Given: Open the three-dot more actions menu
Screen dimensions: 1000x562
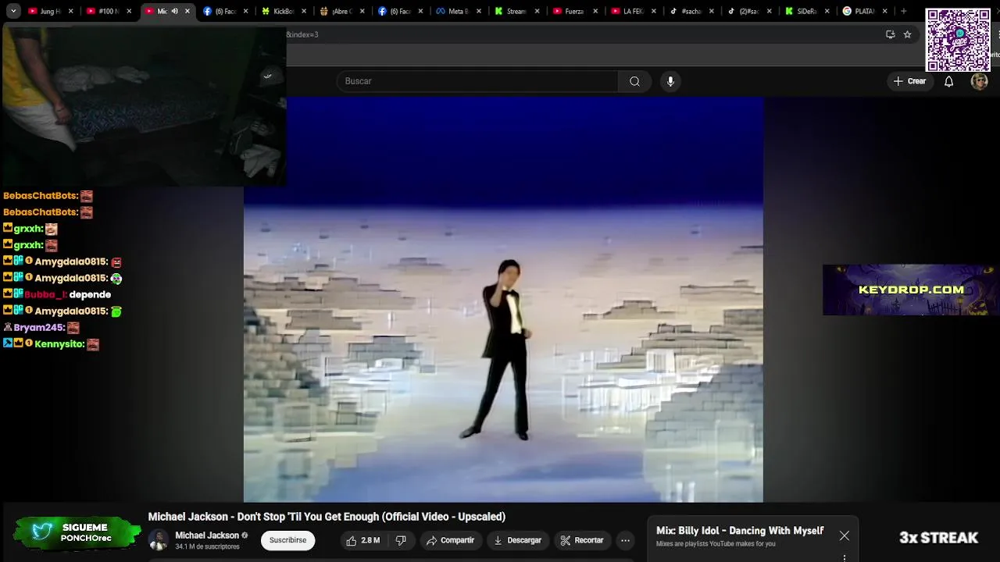Looking at the screenshot, I should coord(625,540).
